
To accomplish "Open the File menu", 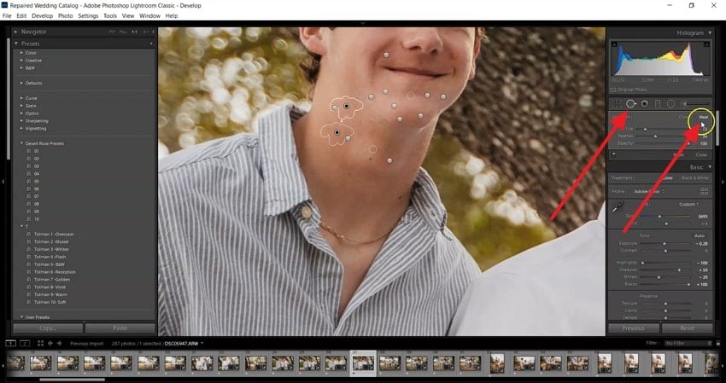I will [7, 15].
